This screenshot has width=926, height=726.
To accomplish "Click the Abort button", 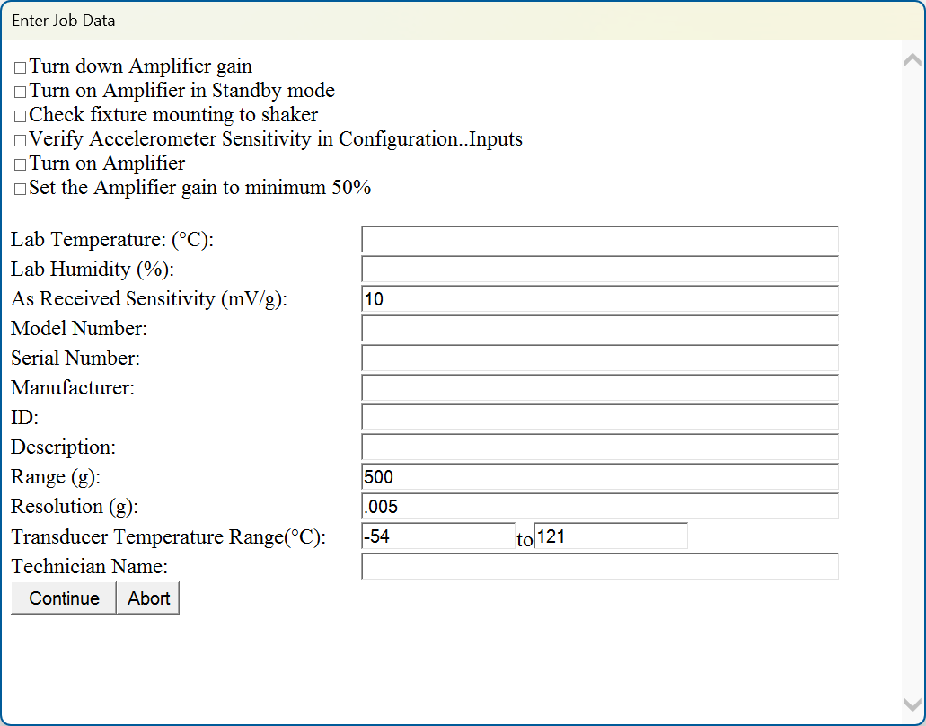I will pos(148,598).
